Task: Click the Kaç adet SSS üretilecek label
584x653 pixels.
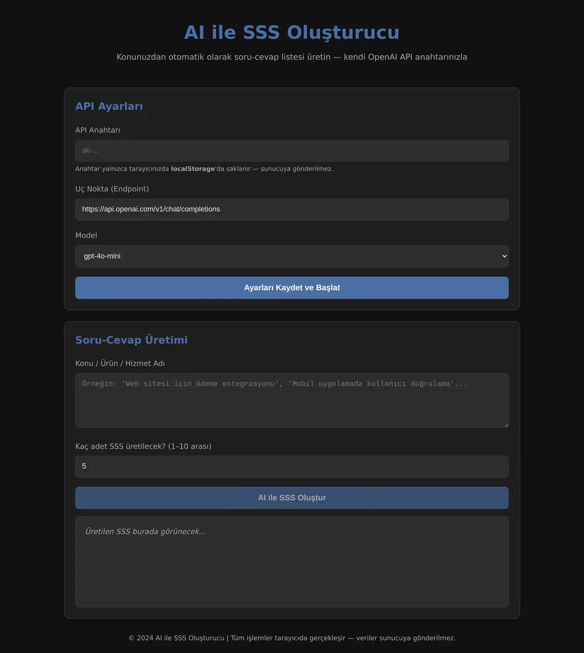Action: click(x=143, y=446)
